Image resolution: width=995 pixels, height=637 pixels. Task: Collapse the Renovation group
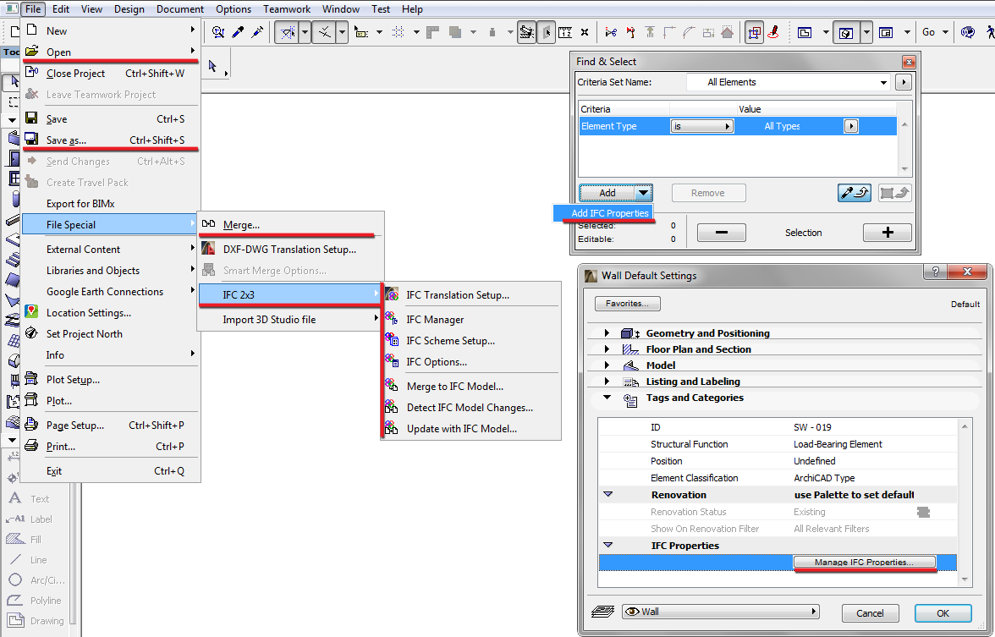pyautogui.click(x=607, y=494)
